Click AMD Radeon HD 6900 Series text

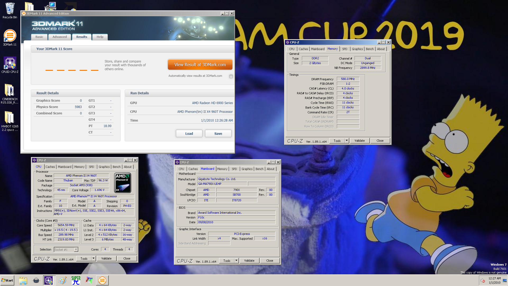tap(212, 103)
